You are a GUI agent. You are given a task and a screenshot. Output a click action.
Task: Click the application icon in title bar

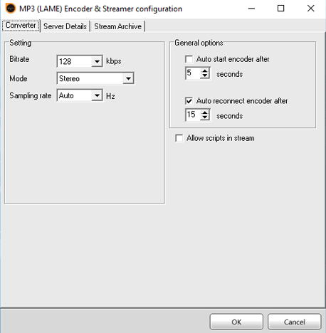tap(10, 9)
